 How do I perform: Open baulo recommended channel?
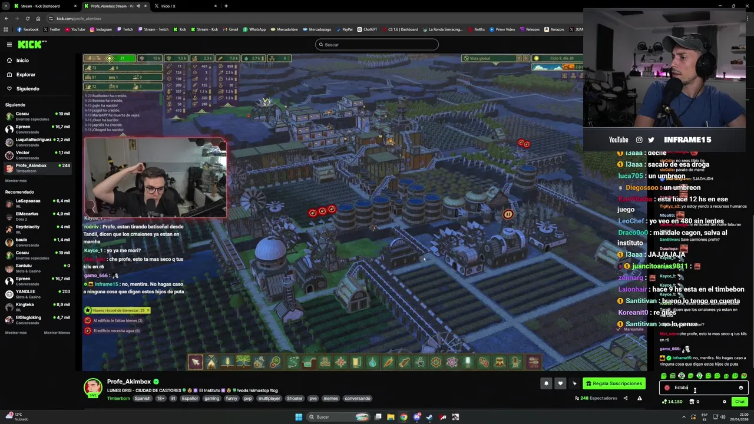coord(38,242)
